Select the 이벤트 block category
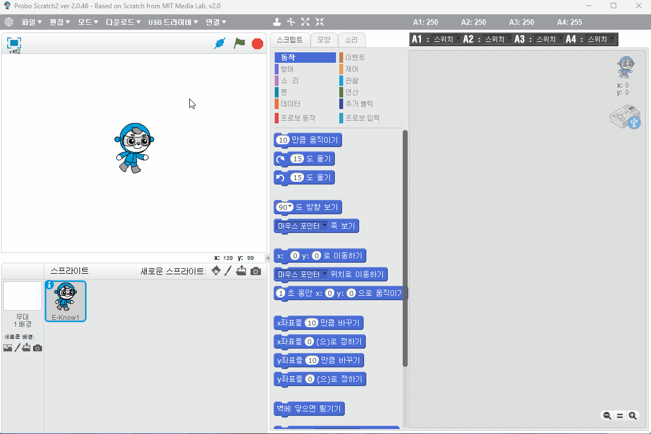Screen dimensions: 651x434 355,57
